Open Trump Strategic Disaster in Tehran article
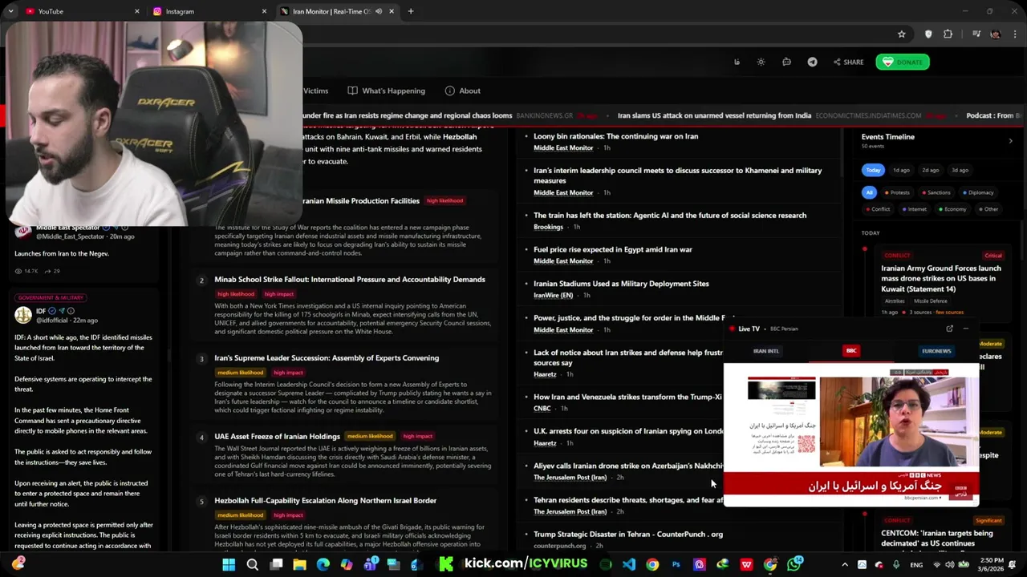Screen dimensions: 1027x577 coord(628,535)
